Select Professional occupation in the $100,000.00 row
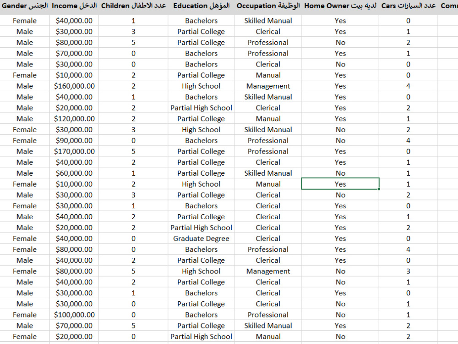The image size is (458, 344). click(x=268, y=315)
